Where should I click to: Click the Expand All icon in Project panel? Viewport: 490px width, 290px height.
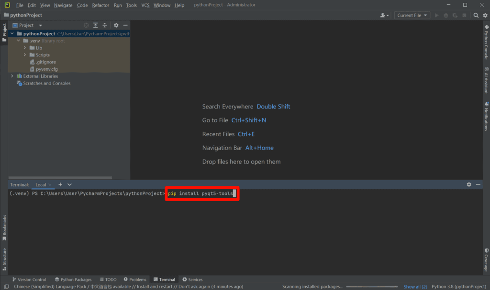click(96, 25)
